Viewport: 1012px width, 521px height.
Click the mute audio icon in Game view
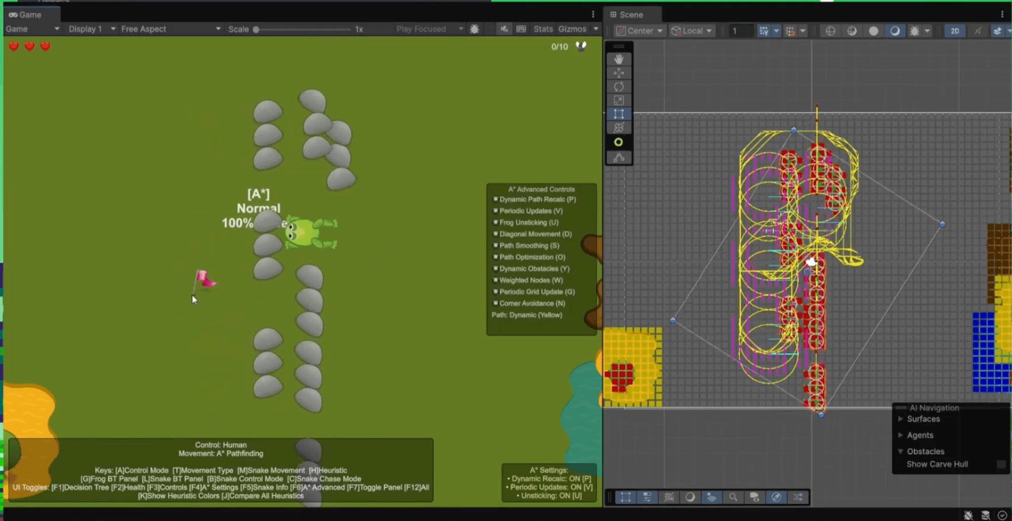[x=504, y=29]
